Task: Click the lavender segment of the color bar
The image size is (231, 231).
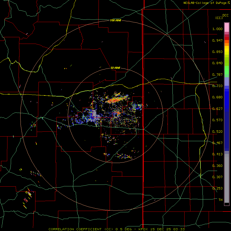Action: pos(227,81)
